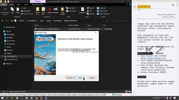The width and height of the screenshot is (179, 100).
Task: Select This PC in navigation pane
Action: [8, 31]
